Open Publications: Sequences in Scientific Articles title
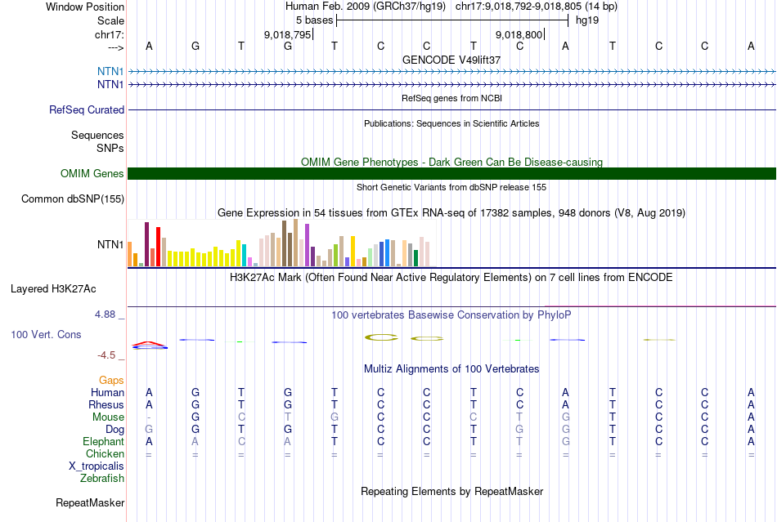 [x=451, y=123]
